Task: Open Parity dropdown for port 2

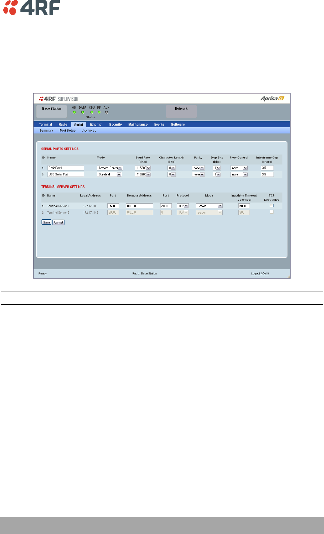Action: (198, 174)
